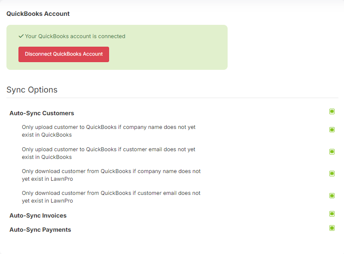Select the Auto-Sync Payments section label
The image size is (344, 254).
[40, 230]
